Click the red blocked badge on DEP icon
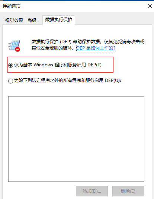Viewport: 154px width, 199px height. click(17, 49)
